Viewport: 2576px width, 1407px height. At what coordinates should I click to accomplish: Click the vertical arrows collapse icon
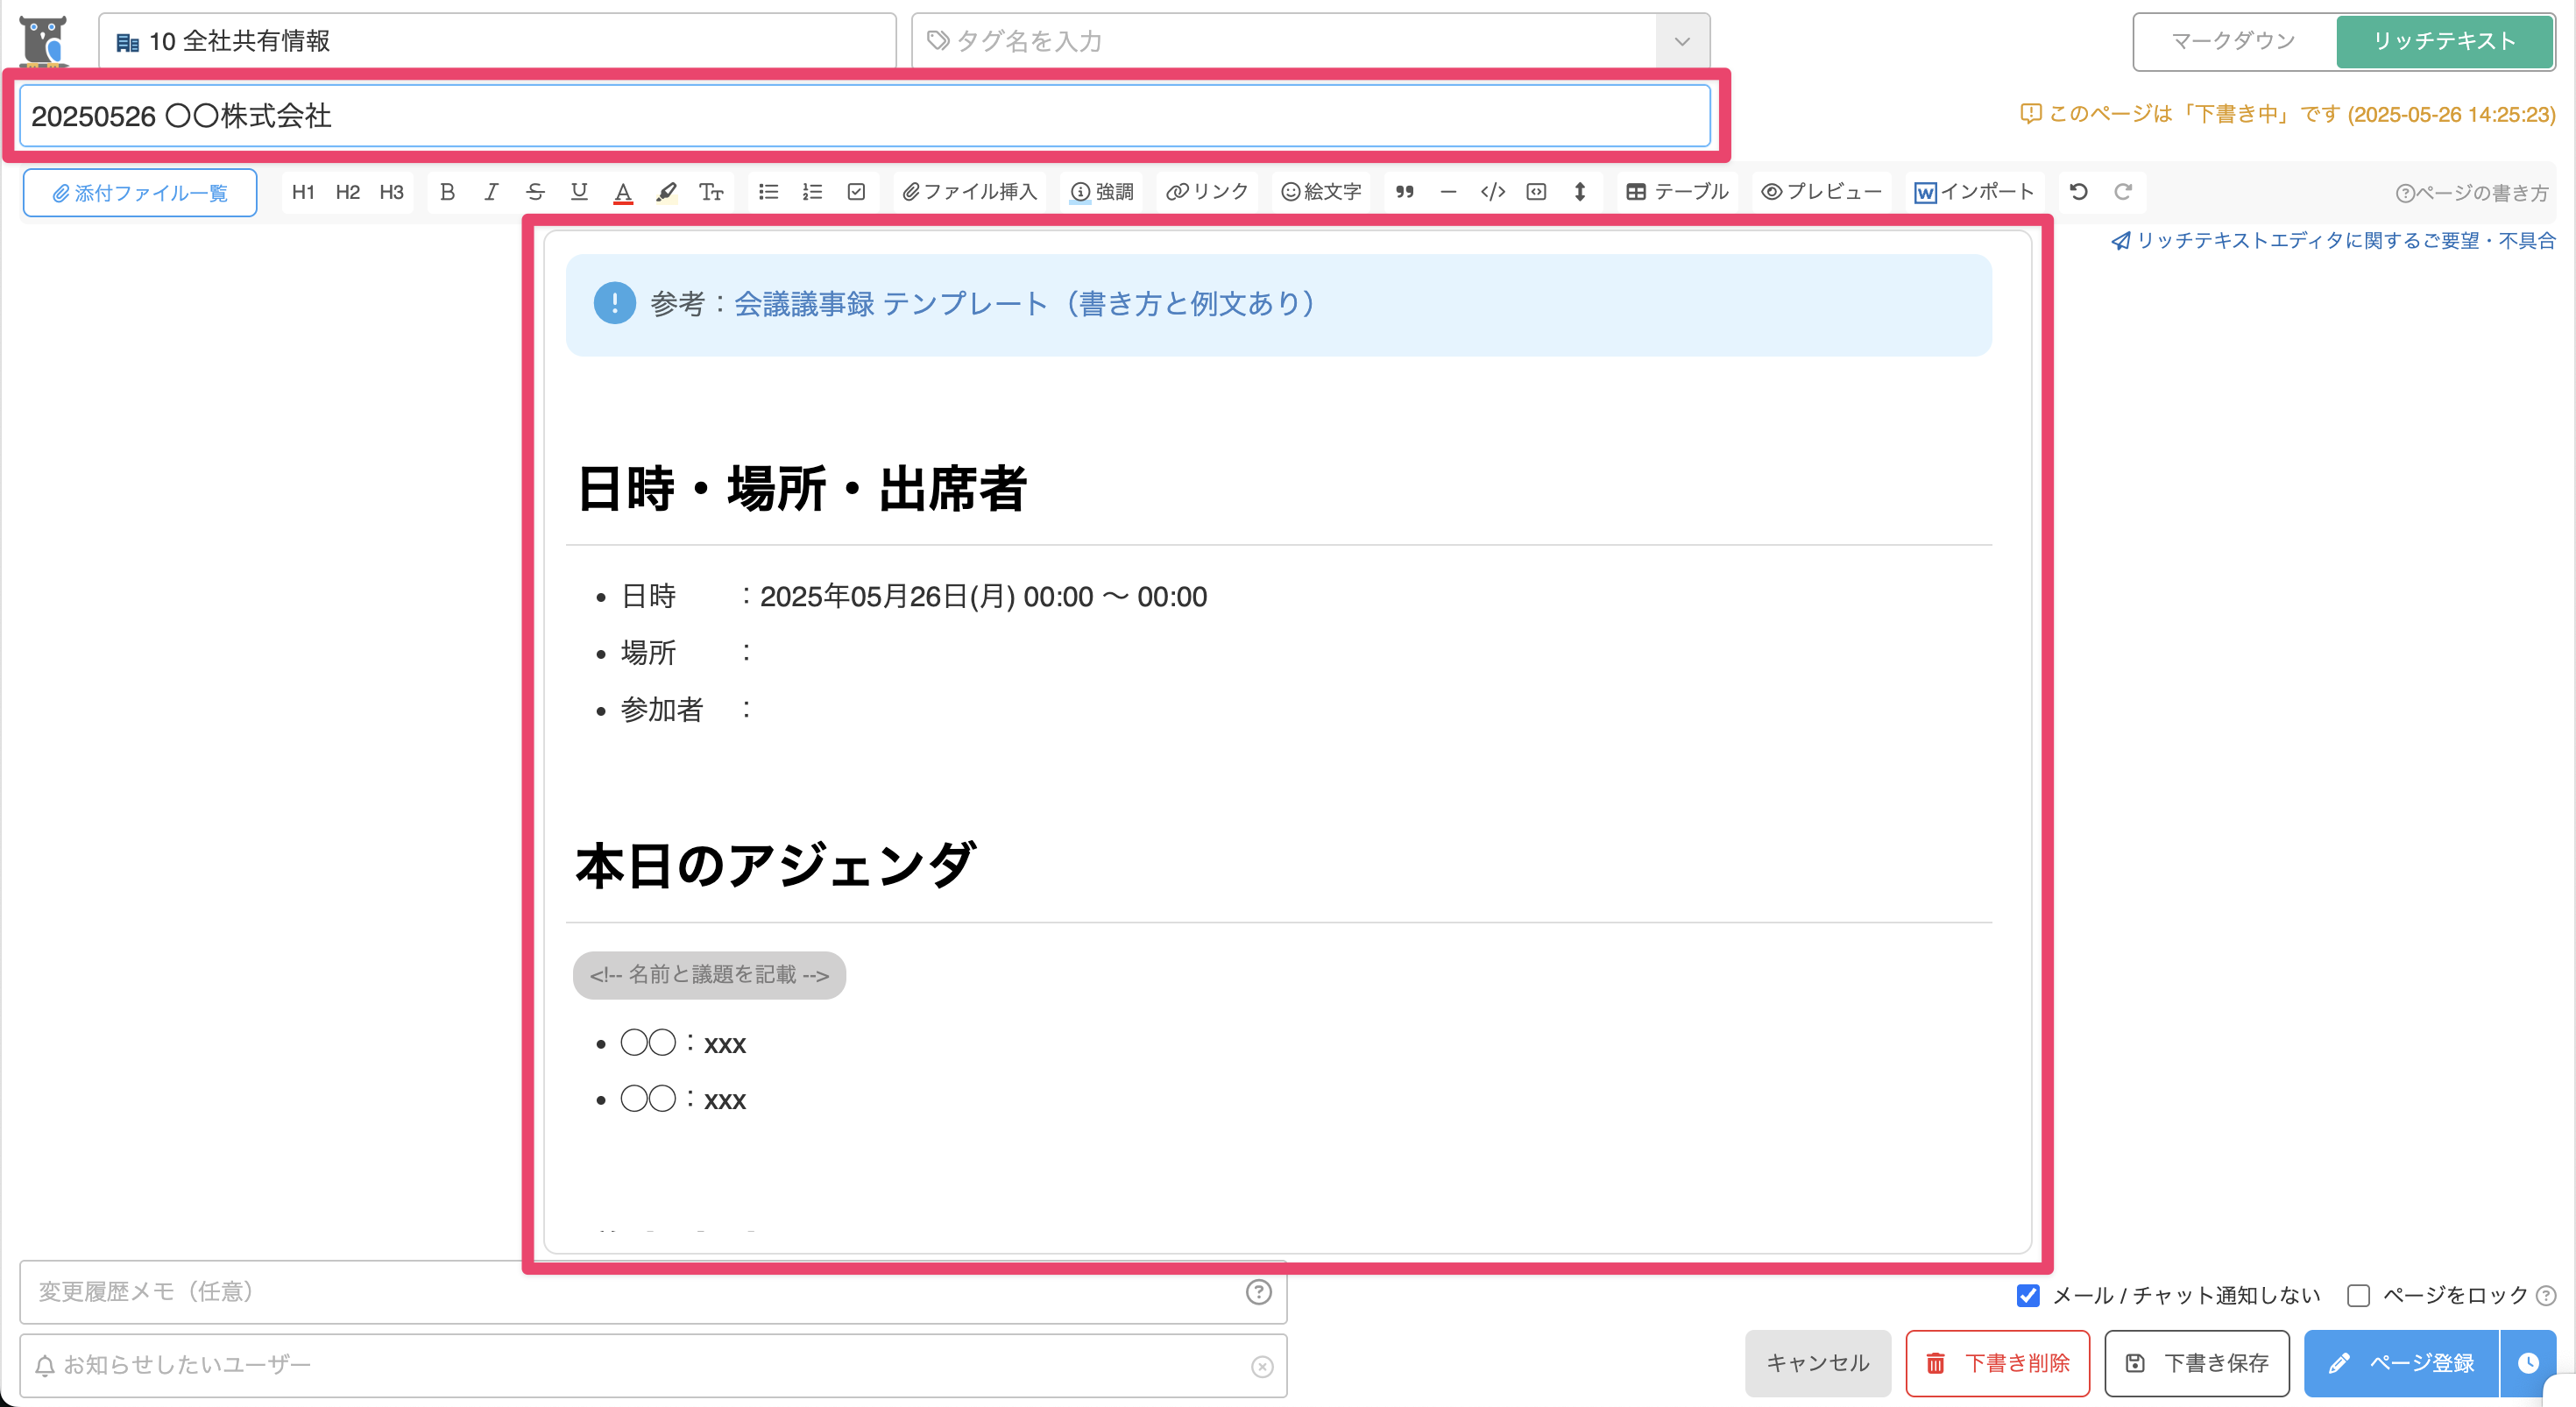(x=1580, y=192)
